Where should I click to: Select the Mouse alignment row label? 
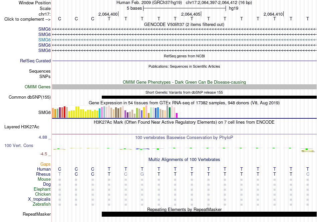coord(44,179)
